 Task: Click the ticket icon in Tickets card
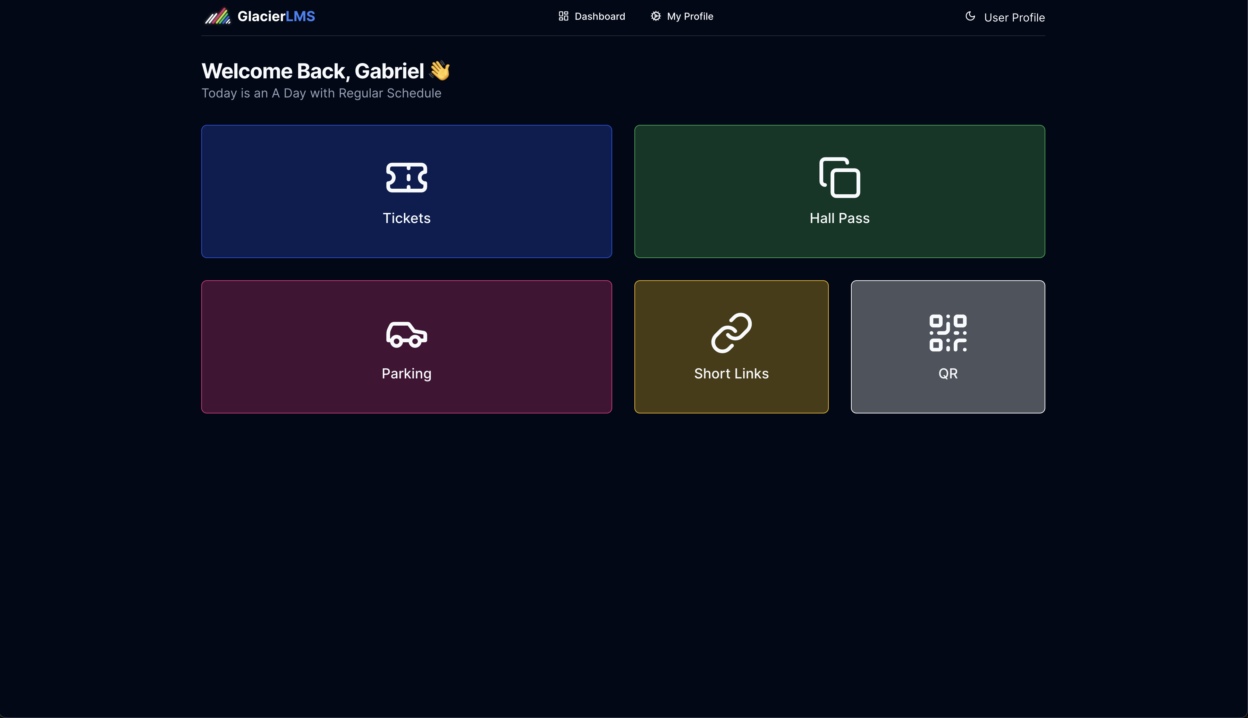(x=406, y=178)
